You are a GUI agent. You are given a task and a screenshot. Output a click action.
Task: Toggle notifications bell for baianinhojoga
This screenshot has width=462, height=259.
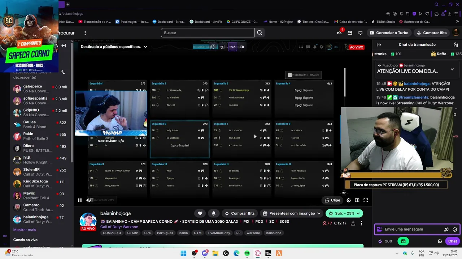coord(213,213)
